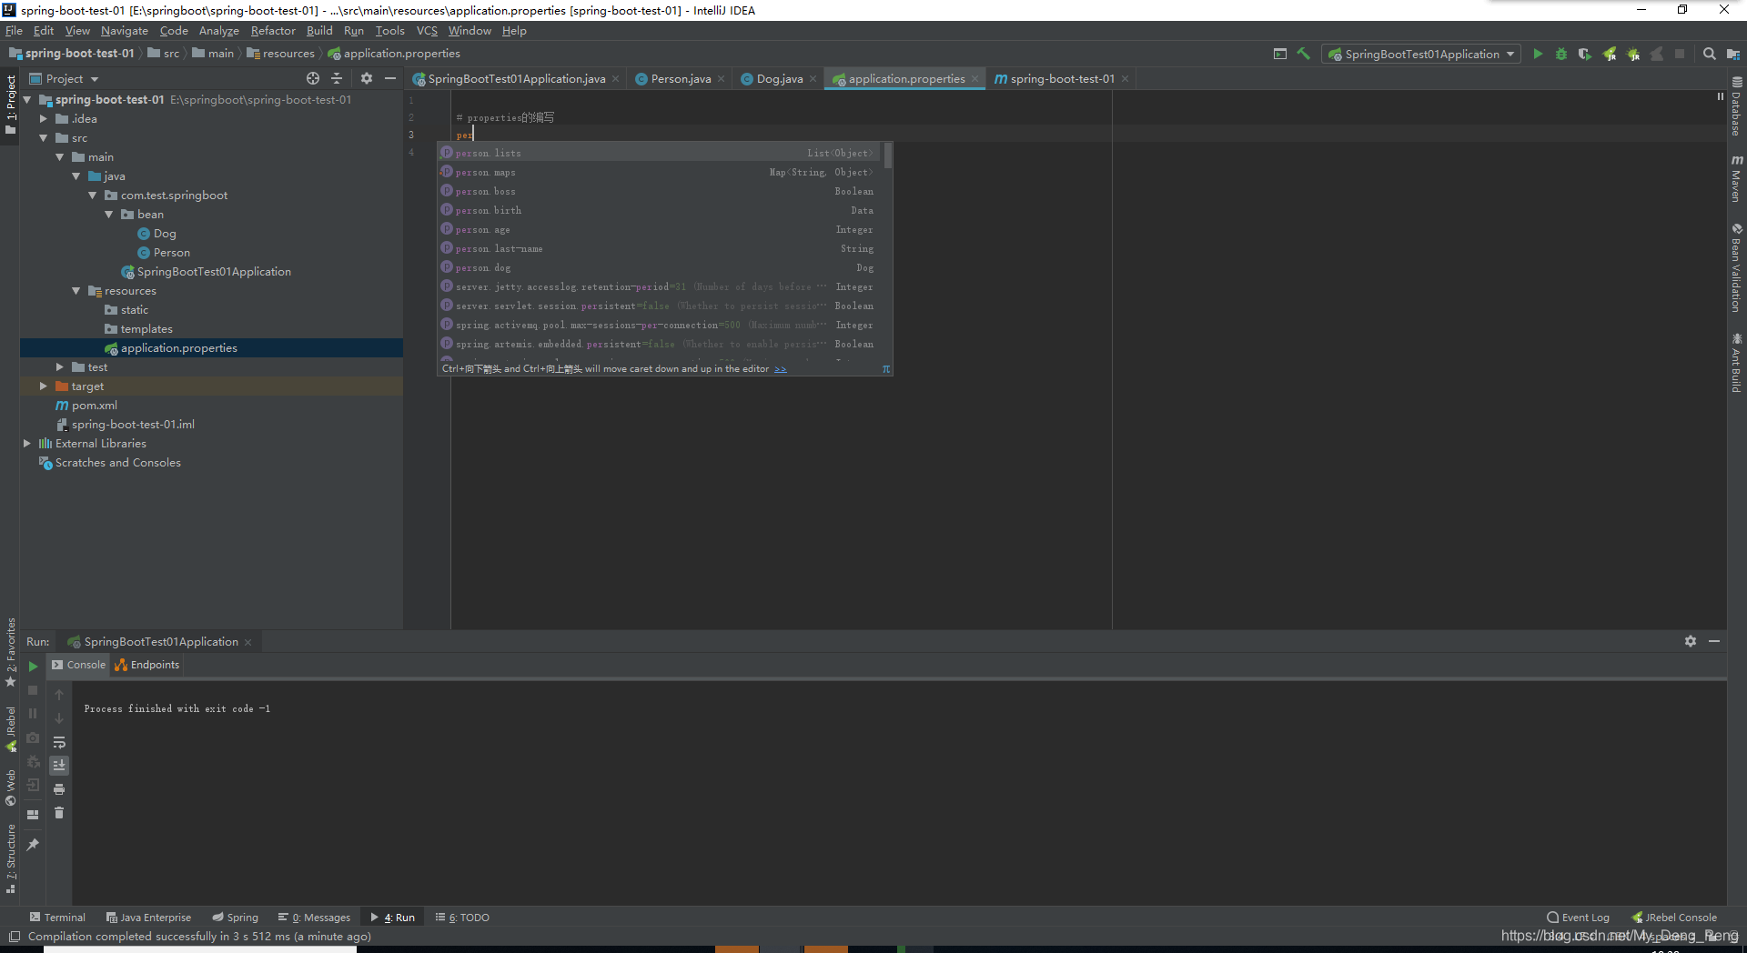
Task: Expand the test folder
Action: (59, 367)
